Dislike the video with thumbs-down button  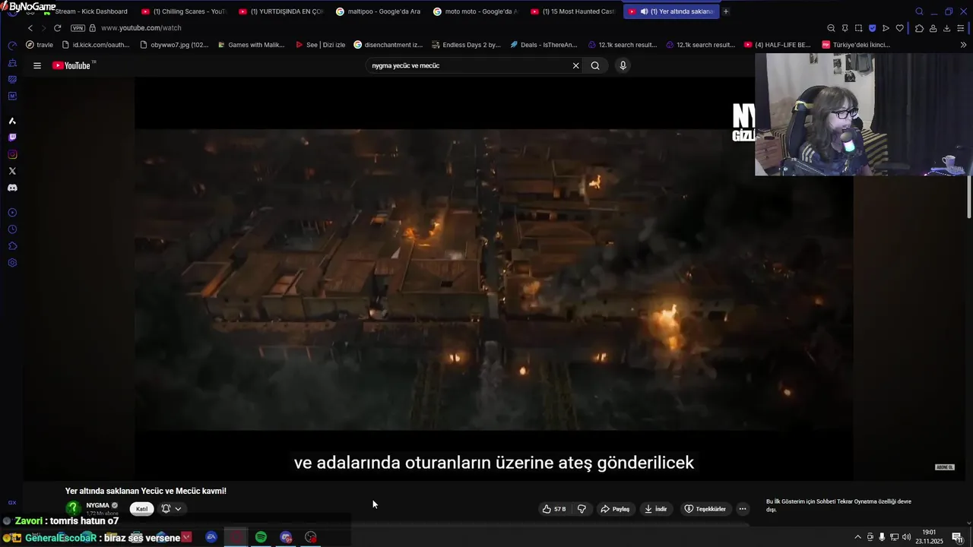tap(582, 509)
